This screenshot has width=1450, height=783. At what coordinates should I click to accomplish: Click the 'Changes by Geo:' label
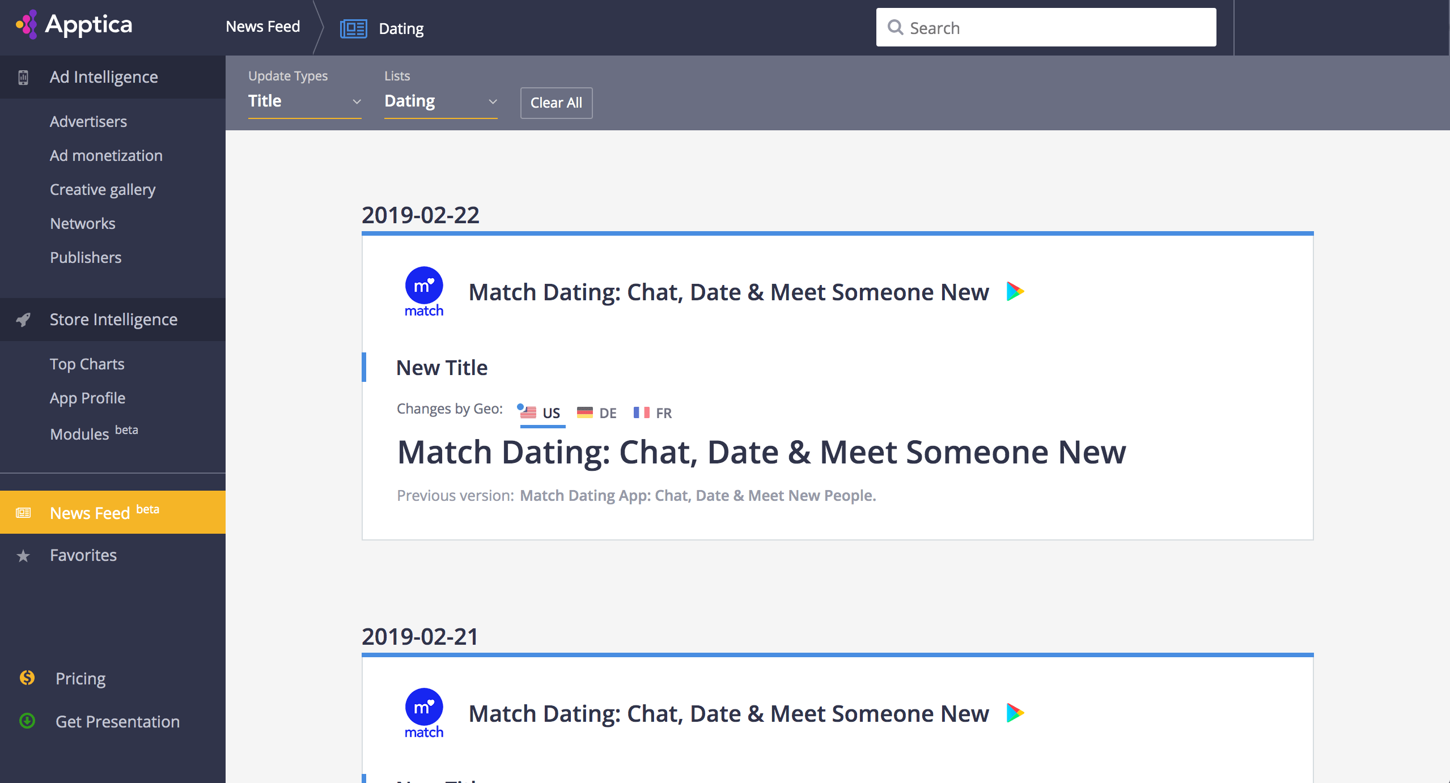[x=450, y=409]
